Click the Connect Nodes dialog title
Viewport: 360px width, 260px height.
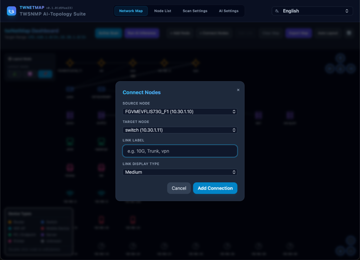click(x=142, y=92)
